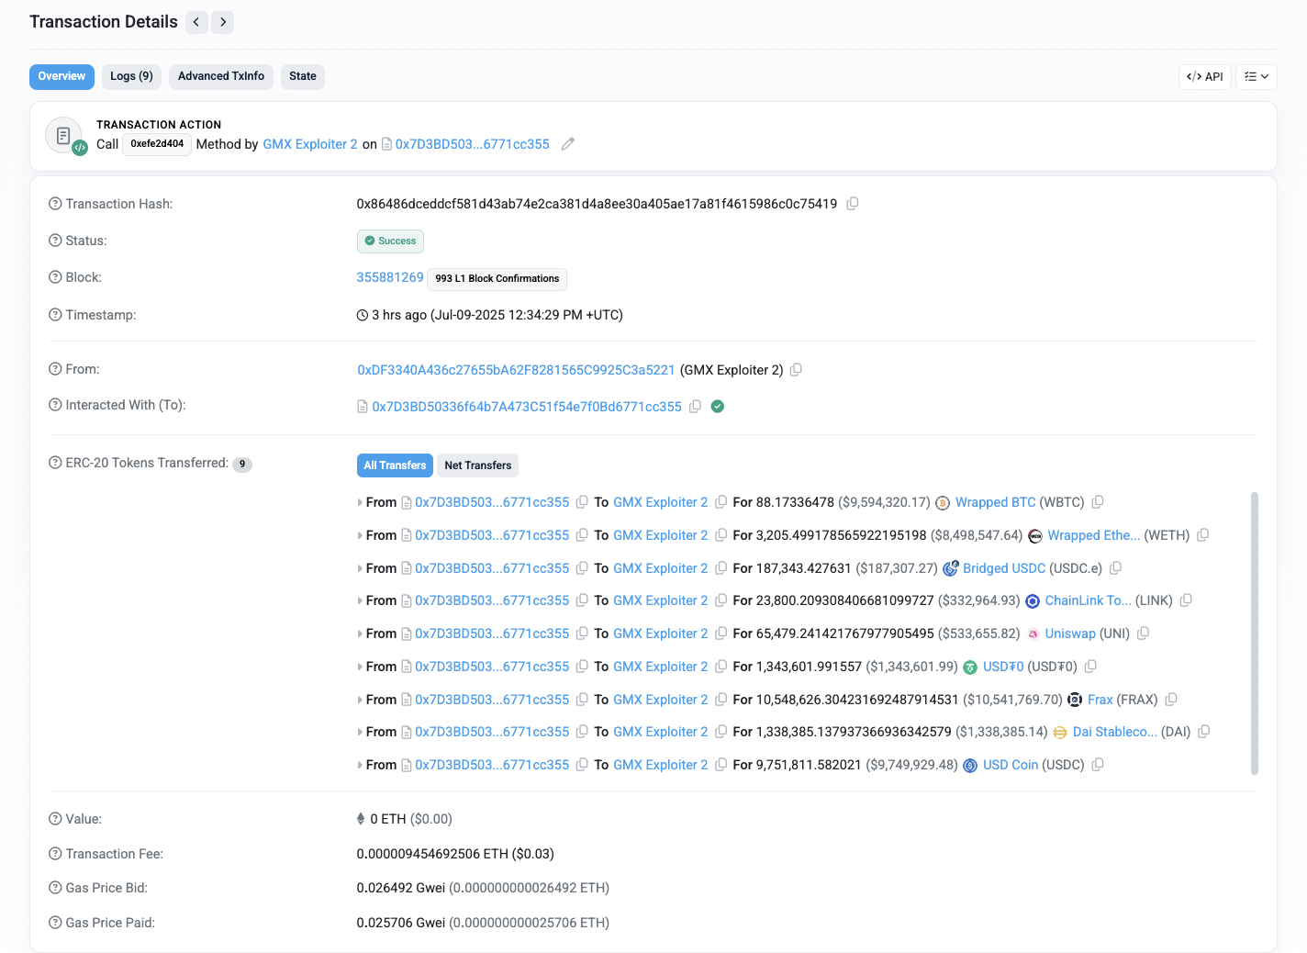Open the Logs (9) tab

(131, 76)
